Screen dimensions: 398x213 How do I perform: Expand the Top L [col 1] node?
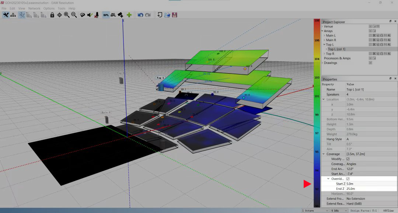[327, 49]
